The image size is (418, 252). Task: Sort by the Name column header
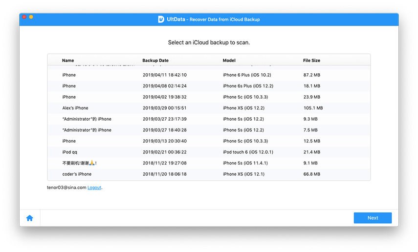68,61
